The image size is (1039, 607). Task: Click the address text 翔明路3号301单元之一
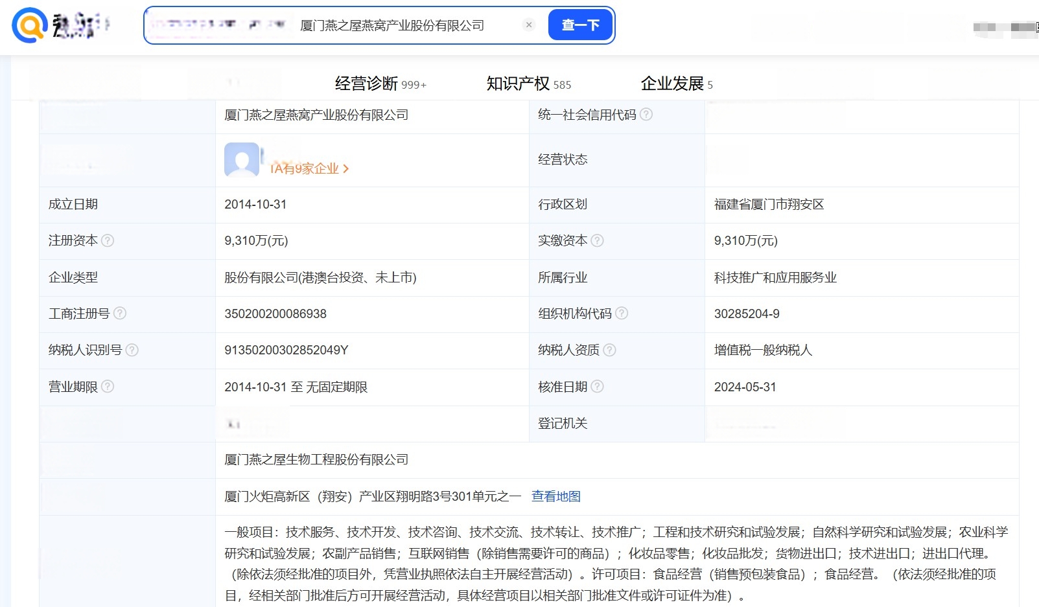(x=459, y=496)
